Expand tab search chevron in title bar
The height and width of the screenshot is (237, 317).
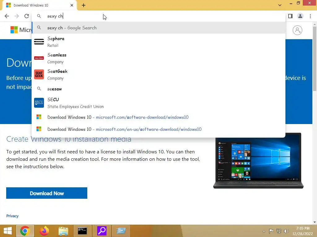(x=280, y=5)
